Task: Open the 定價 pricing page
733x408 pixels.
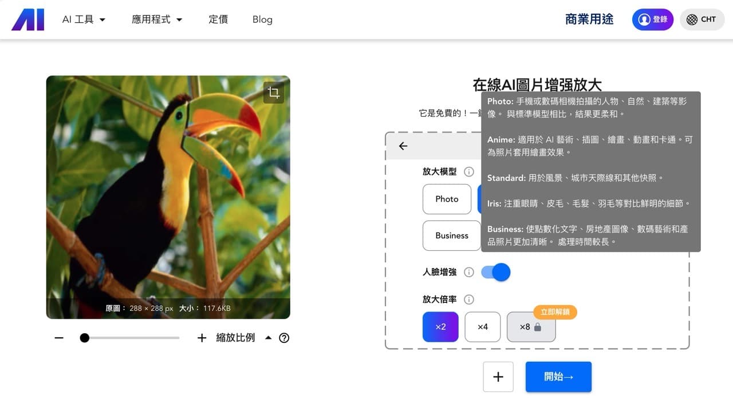Action: [x=218, y=19]
